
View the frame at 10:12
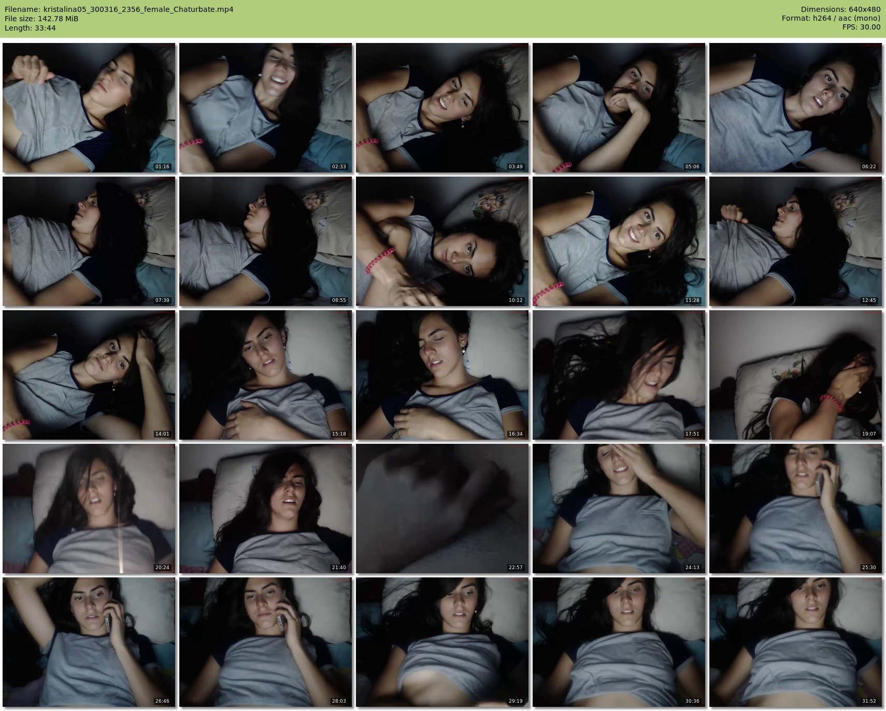click(442, 241)
